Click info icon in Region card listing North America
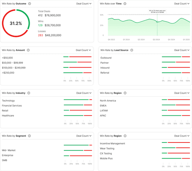The height and width of the screenshot is (171, 192). [x=125, y=93]
